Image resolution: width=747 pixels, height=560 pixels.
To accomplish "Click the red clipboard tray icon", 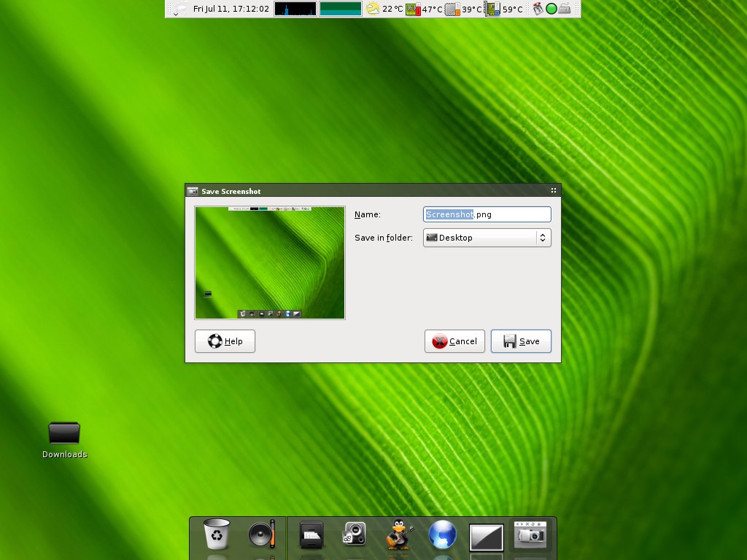I will coord(538,9).
